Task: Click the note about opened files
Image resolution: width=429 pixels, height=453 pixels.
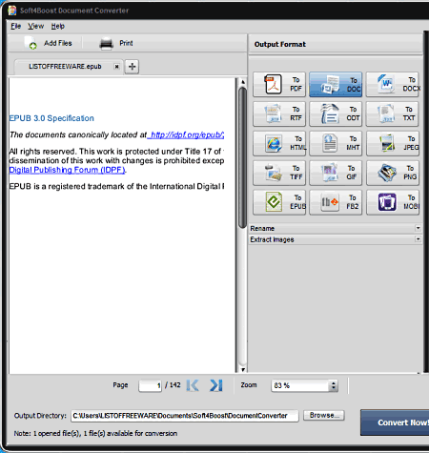Action: (95, 433)
